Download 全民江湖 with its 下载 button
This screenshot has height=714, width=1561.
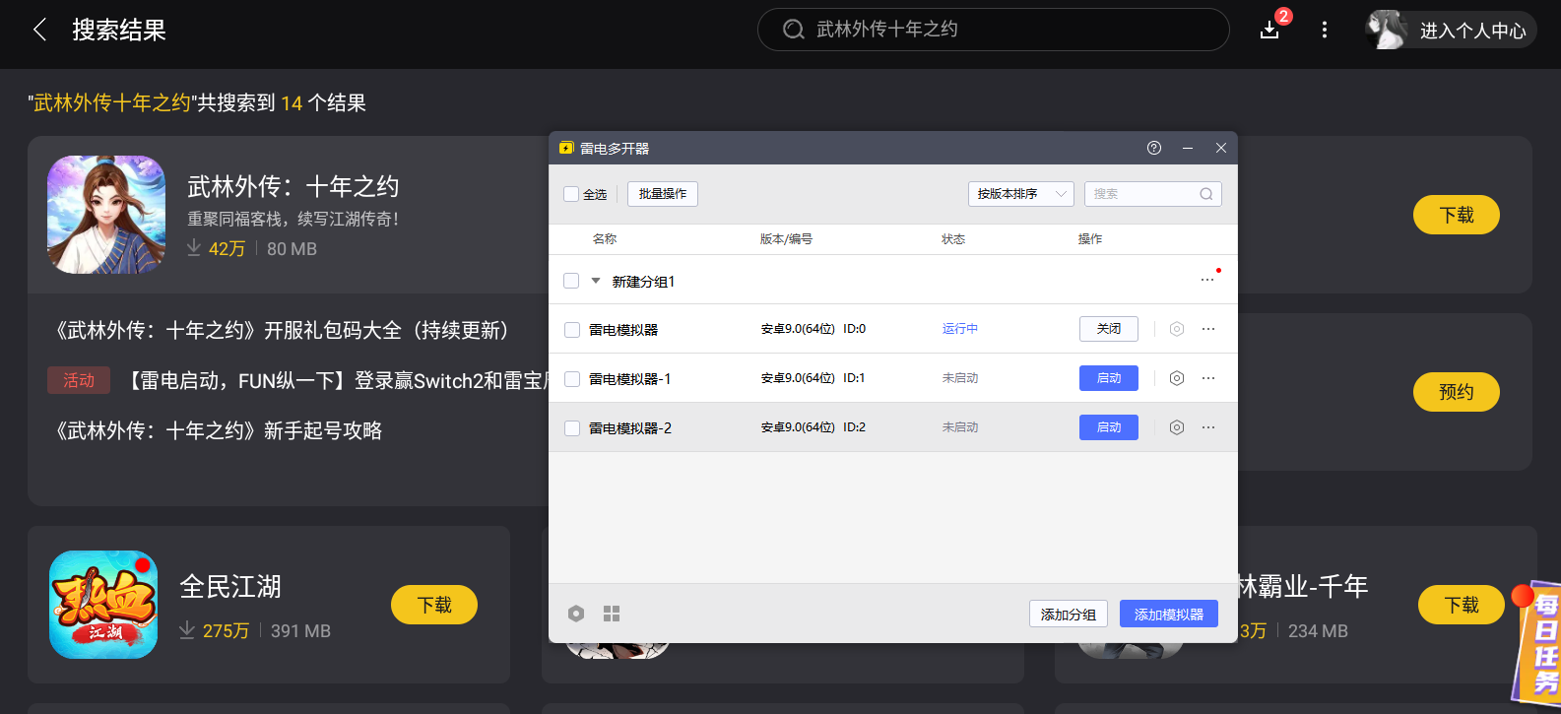[x=434, y=605]
